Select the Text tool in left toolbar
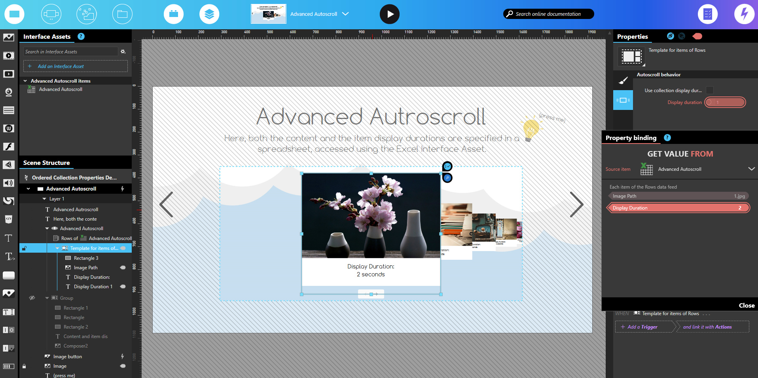This screenshot has height=378, width=758. click(x=8, y=238)
